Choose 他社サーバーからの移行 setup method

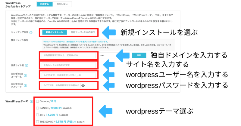(83, 32)
